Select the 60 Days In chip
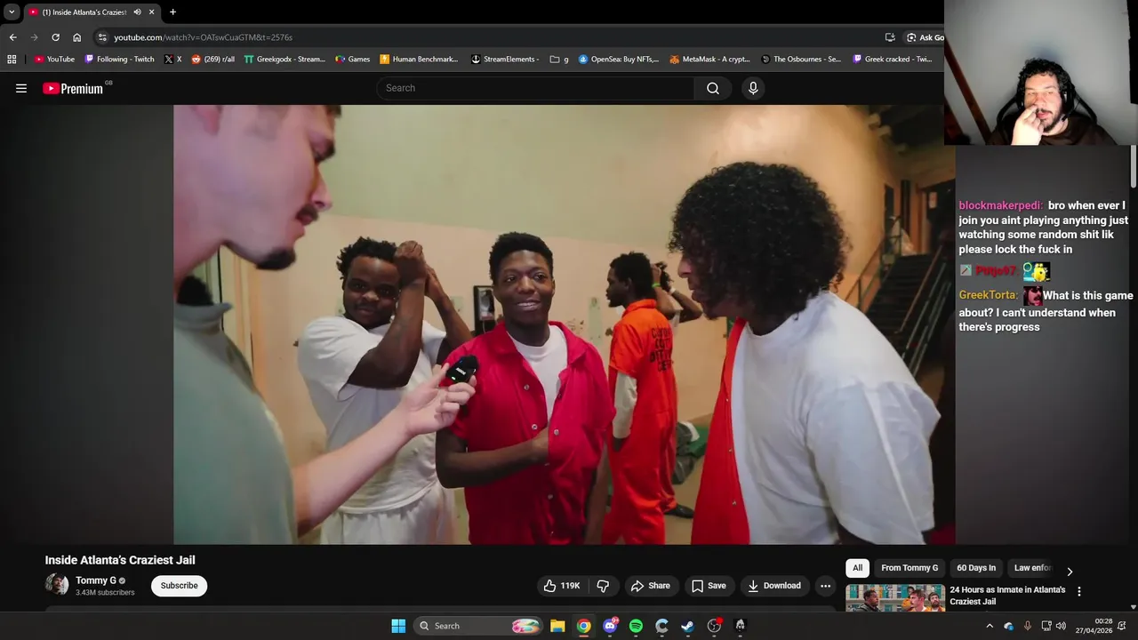The width and height of the screenshot is (1138, 640). click(x=976, y=568)
